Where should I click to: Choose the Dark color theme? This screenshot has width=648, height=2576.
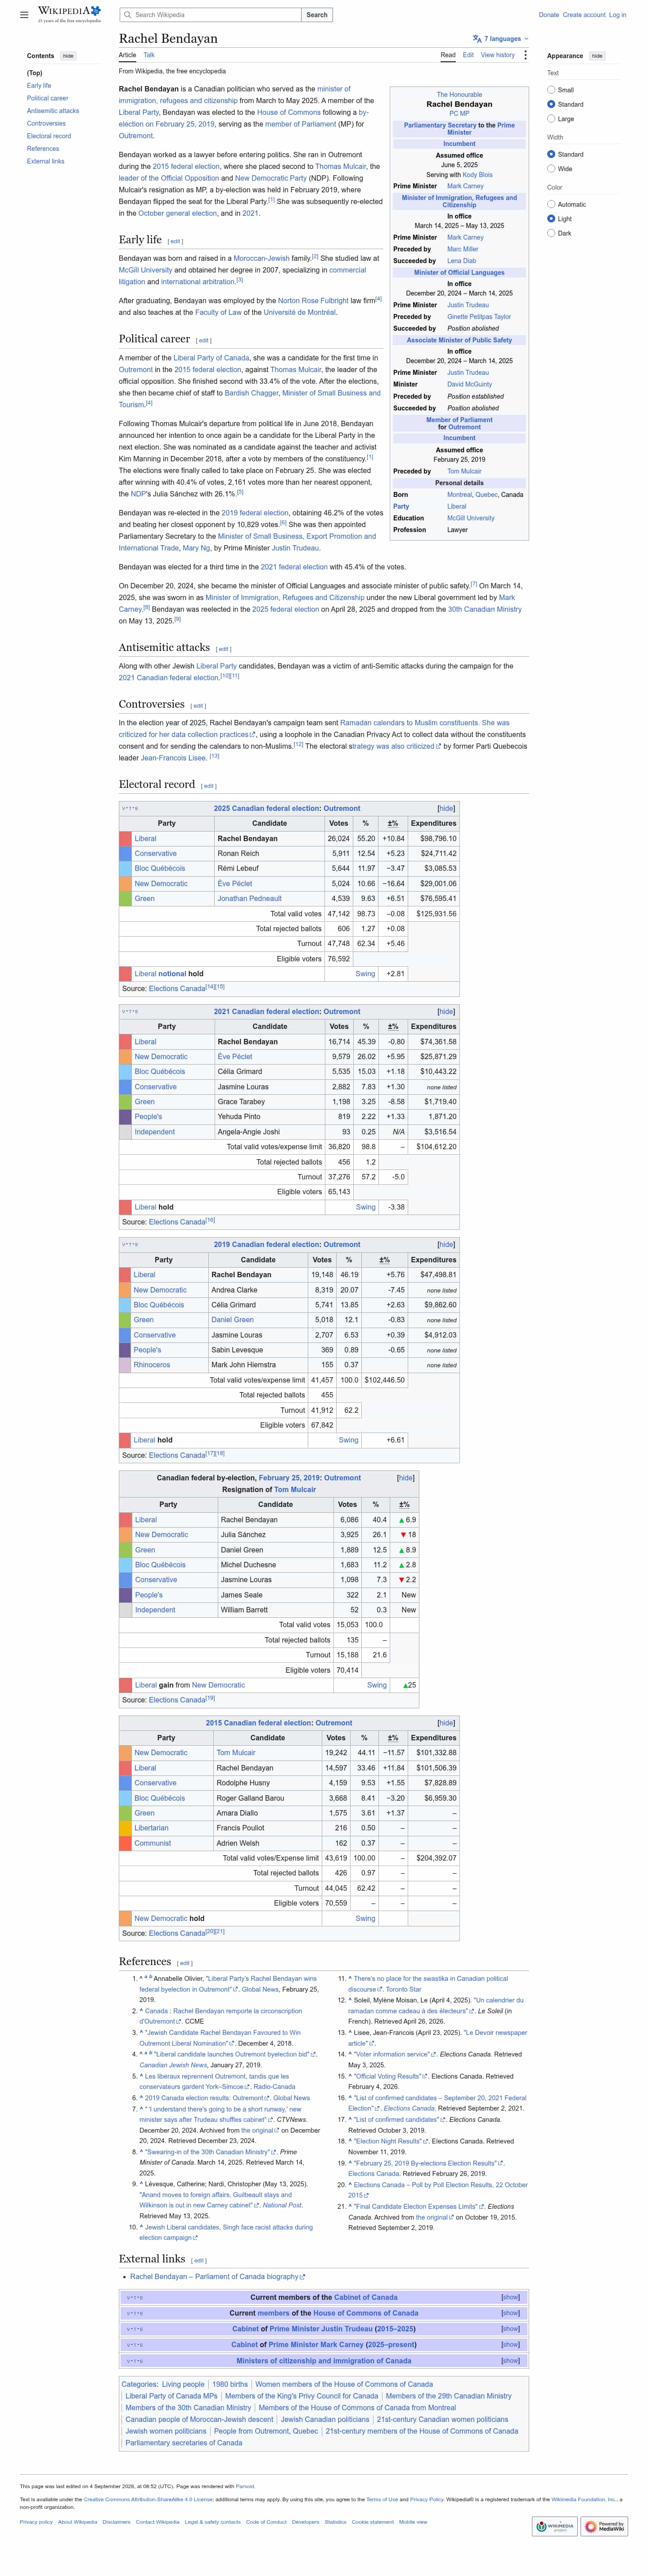pos(551,233)
